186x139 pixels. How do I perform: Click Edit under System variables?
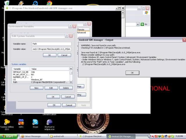(x=51, y=88)
